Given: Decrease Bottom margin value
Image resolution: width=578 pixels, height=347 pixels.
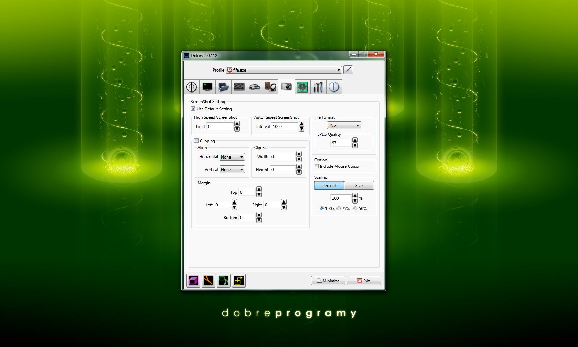Looking at the screenshot, I should (259, 220).
